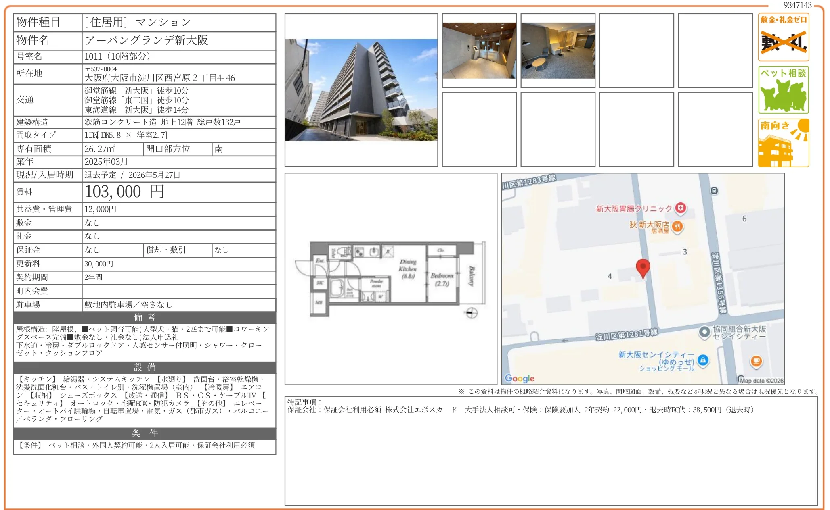Screen dimensions: 830x510
Task: Click the Balcony label on the floor plan
Action: coord(471,276)
